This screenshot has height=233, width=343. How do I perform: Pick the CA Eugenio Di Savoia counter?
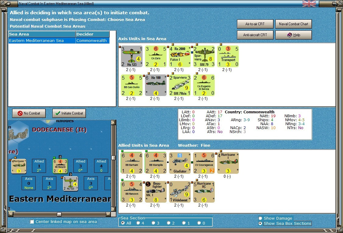coord(204,85)
